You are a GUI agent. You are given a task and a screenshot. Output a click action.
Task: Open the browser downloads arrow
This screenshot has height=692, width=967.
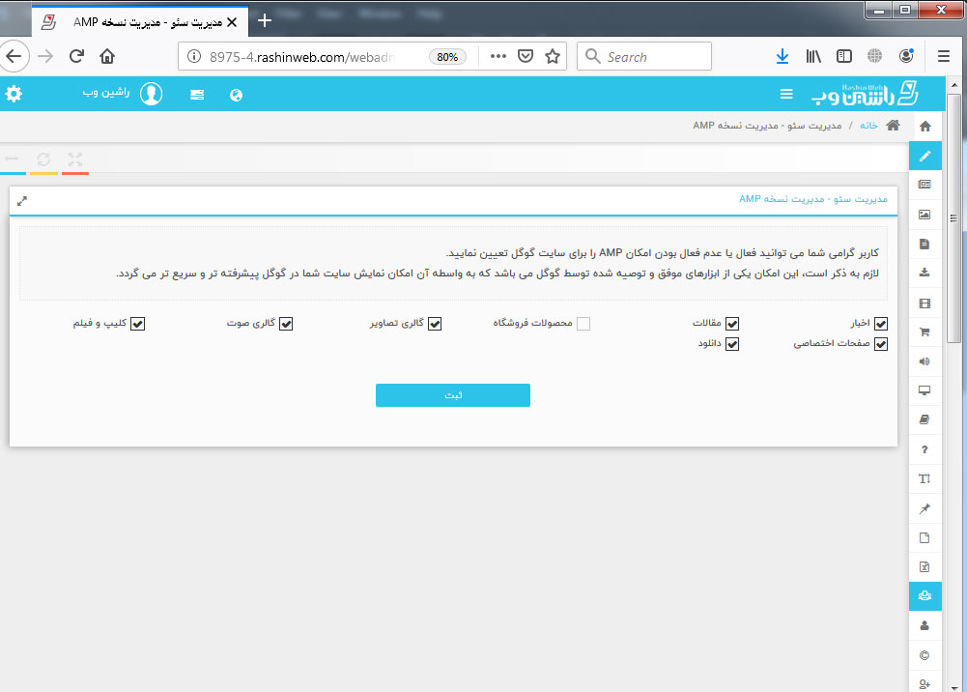[782, 57]
